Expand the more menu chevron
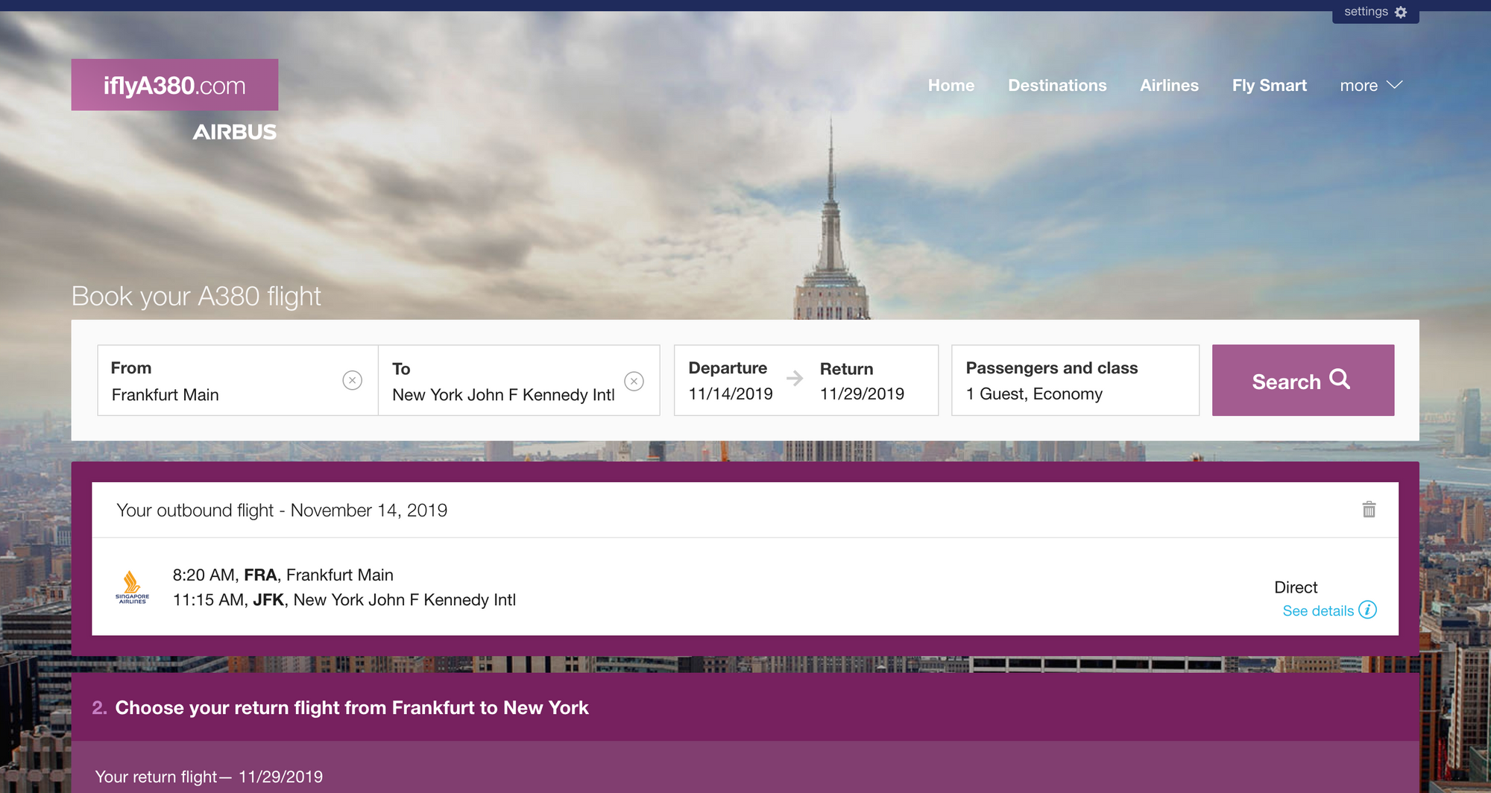Screen dimensions: 1491x793 coord(1395,85)
